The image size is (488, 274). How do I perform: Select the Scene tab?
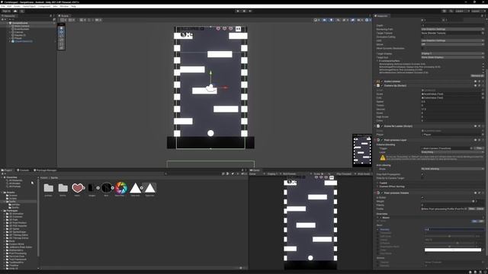64,16
